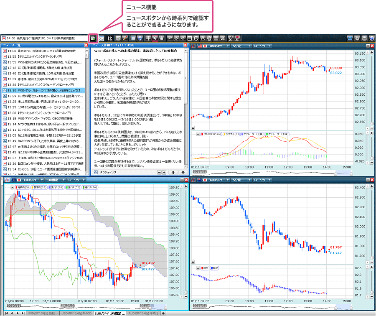
Task: Click the save floppy disk icon
Action: tap(140, 38)
